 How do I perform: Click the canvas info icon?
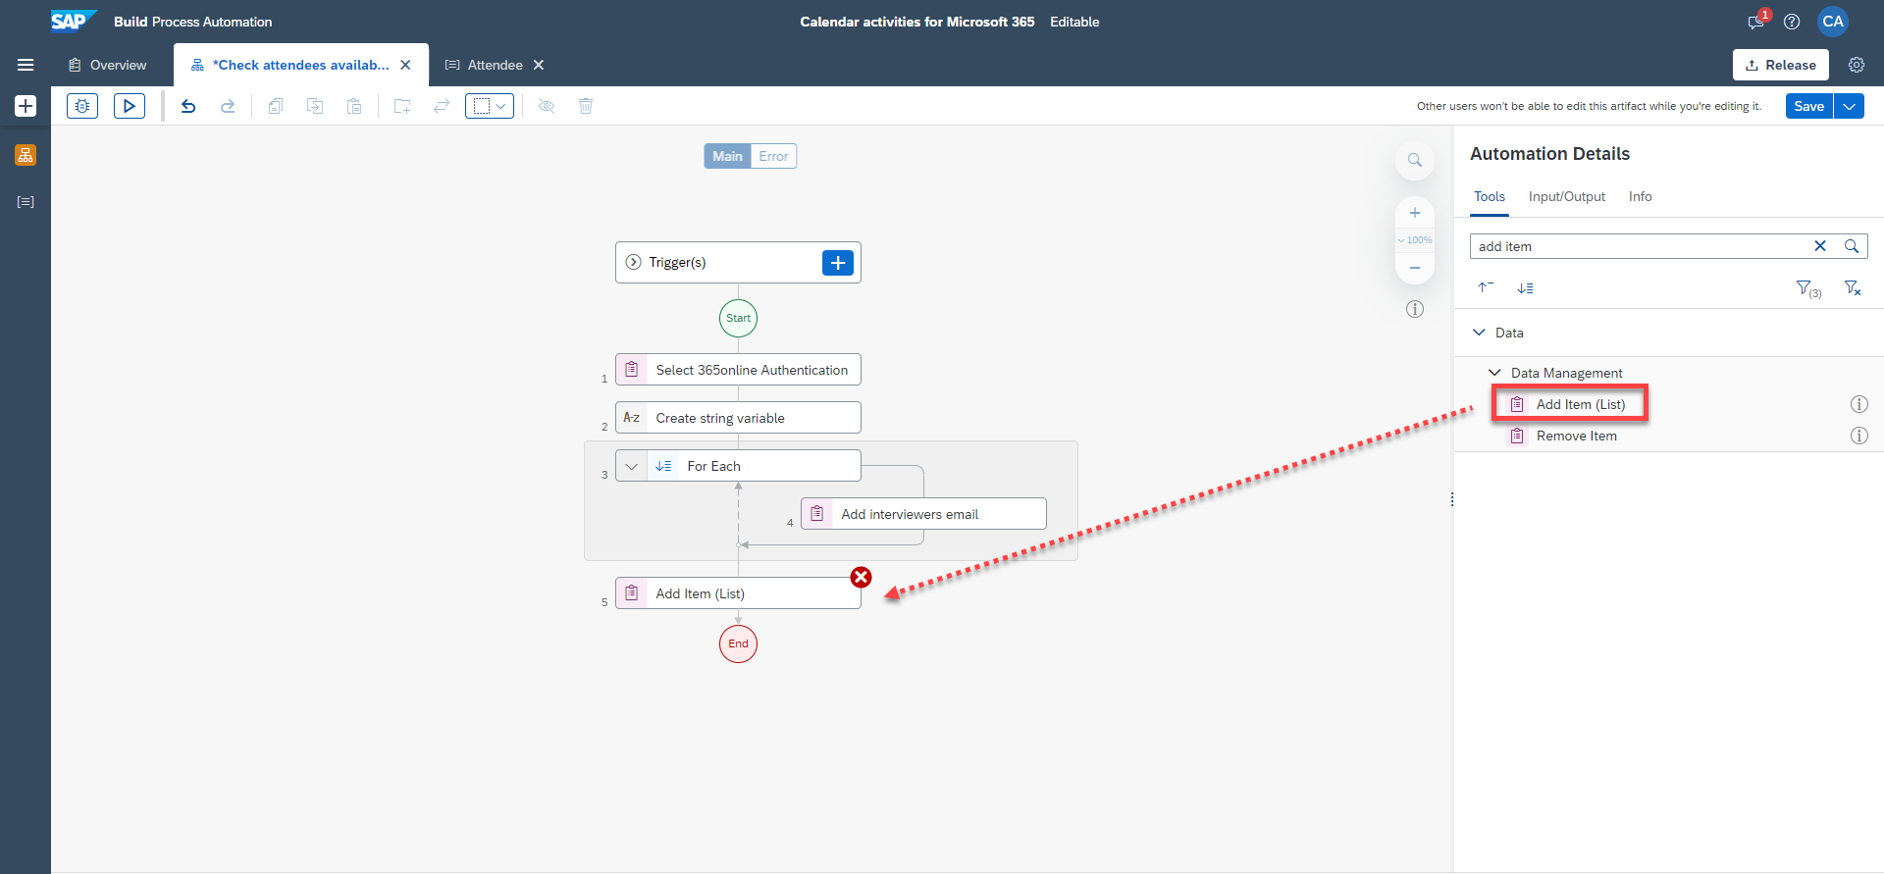point(1415,309)
